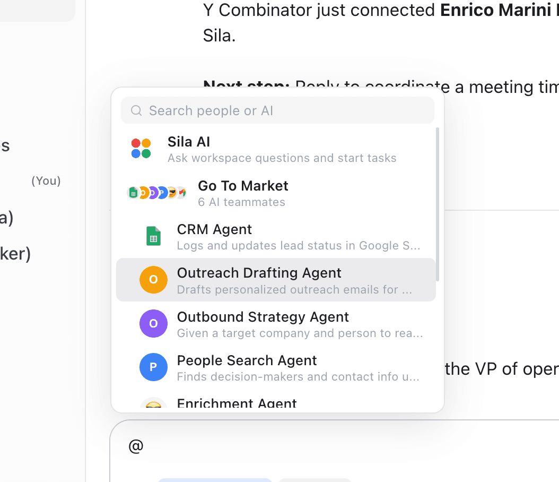The image size is (559, 482).
Task: Click the orange Outreach Drafting Agent avatar
Action: (153, 280)
